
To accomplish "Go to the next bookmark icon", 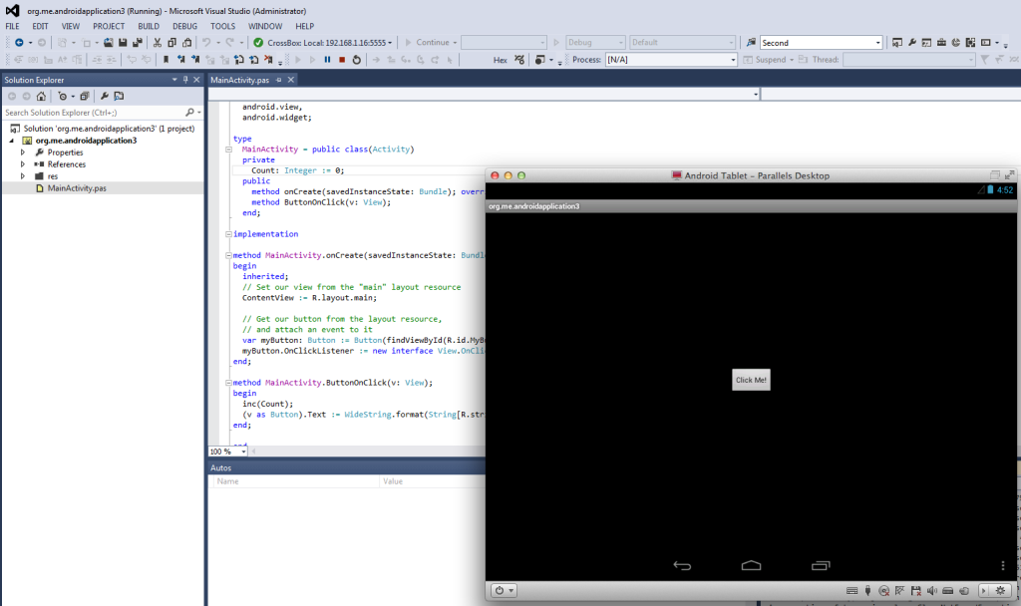I will [x=194, y=59].
